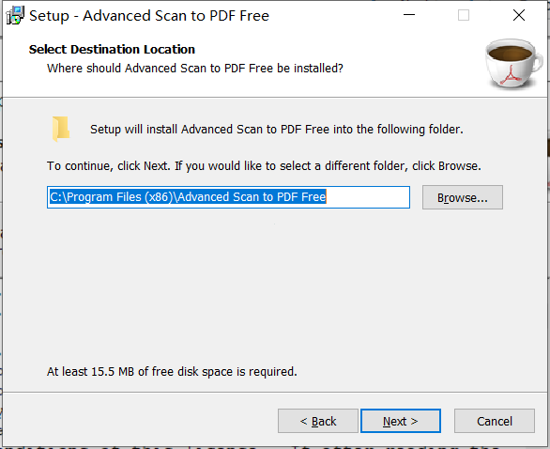The image size is (550, 449).
Task: Minimize the Setup window
Action: 409,15
